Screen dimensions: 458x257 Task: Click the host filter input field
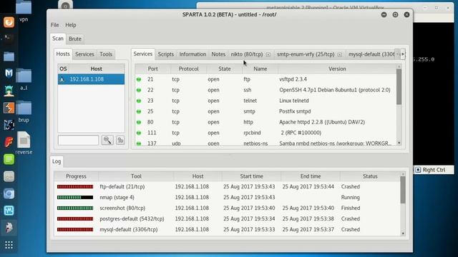(x=78, y=140)
